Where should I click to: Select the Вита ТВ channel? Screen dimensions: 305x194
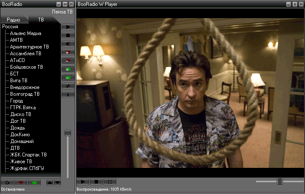19,81
